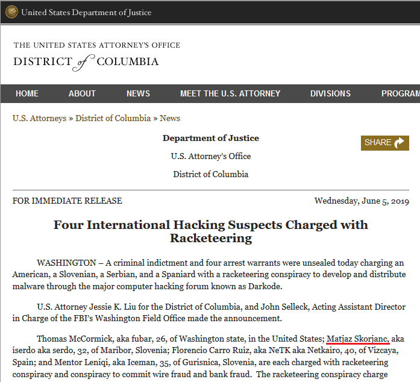The width and height of the screenshot is (420, 382).
Task: Expand the PROGRAMS navigation menu
Action: 400,93
